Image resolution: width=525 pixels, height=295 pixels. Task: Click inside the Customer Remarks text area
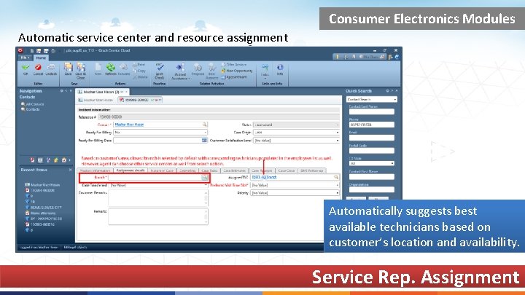(x=158, y=198)
